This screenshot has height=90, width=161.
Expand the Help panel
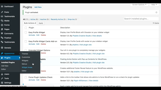click(154, 4)
